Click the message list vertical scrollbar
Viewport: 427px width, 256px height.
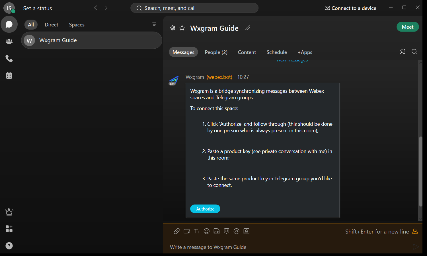[420, 171]
